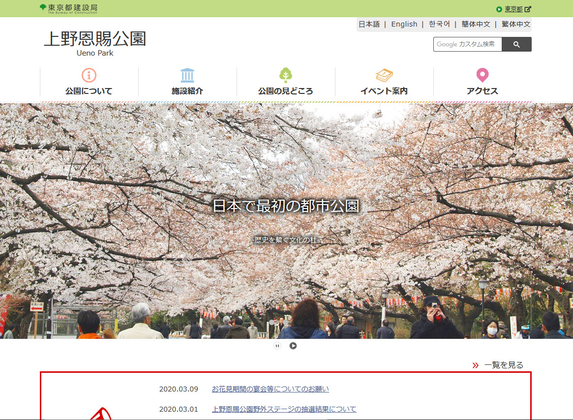Image resolution: width=573 pixels, height=420 pixels.
Task: Click the orange book icon for イベント案内
Action: pos(384,75)
